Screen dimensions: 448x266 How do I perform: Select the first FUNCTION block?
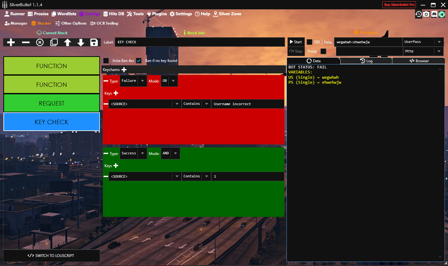click(52, 66)
